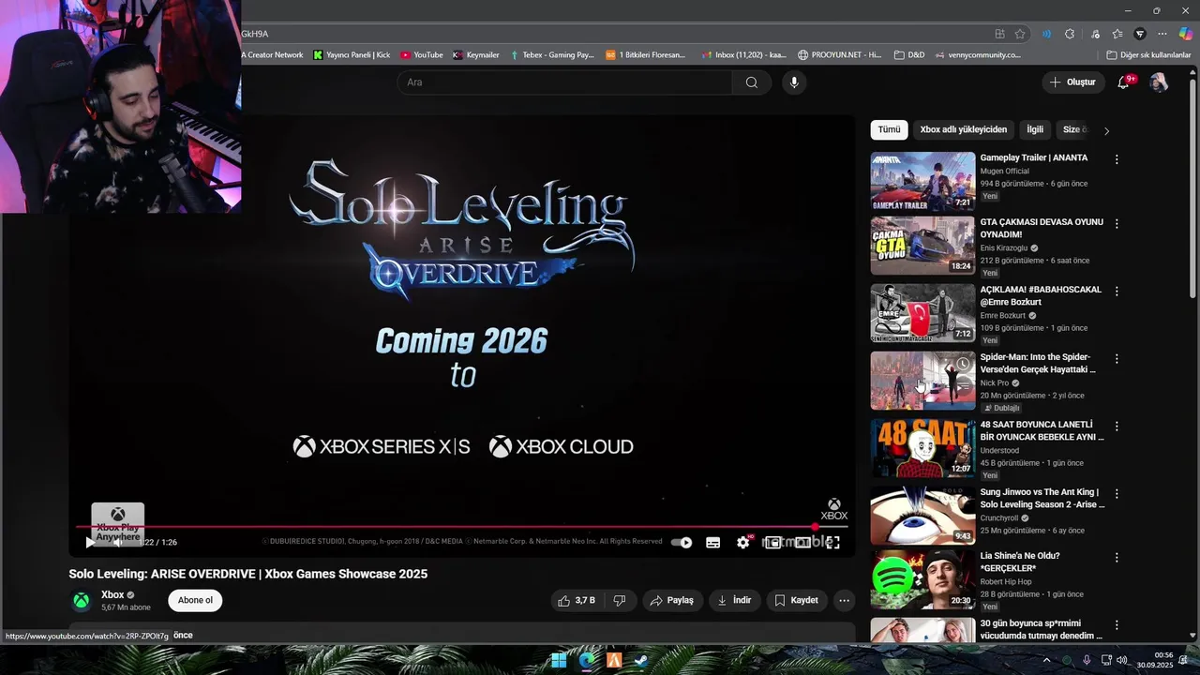Viewport: 1200px width, 675px height.
Task: Select Xbox adlı yükleyiciden filter chip
Action: pyautogui.click(x=963, y=129)
